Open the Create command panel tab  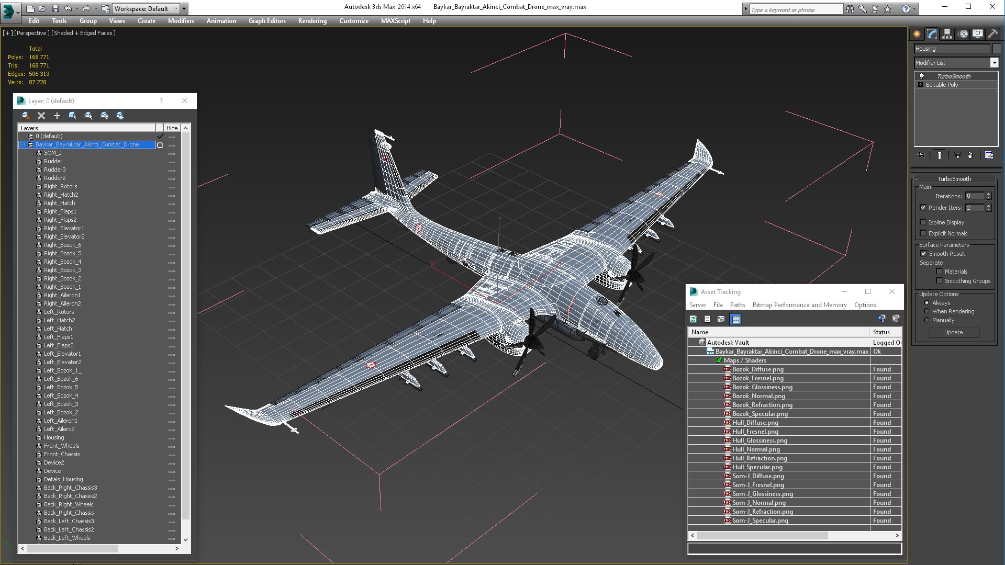click(917, 34)
